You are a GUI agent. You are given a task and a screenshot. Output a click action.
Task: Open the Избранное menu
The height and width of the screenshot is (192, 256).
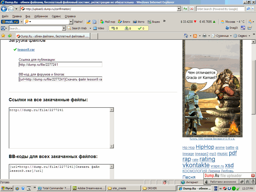click(x=41, y=16)
